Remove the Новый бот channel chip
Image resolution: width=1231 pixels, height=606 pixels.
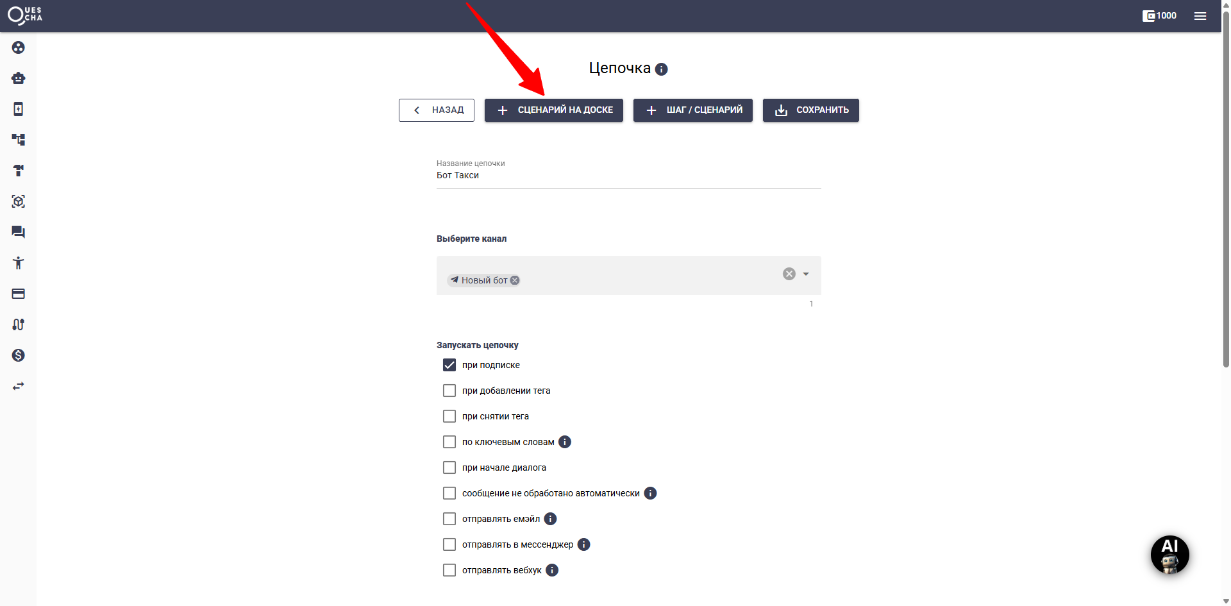pyautogui.click(x=515, y=280)
